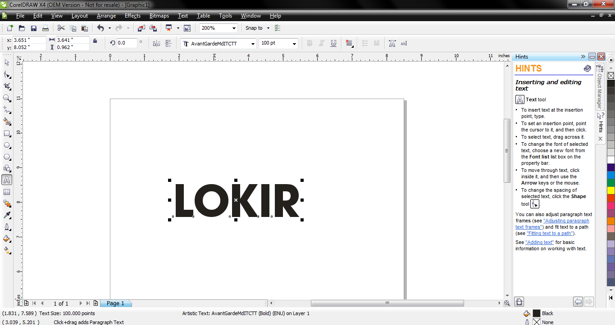Select the Shape tool
Image resolution: width=615 pixels, height=325 pixels.
(x=7, y=75)
